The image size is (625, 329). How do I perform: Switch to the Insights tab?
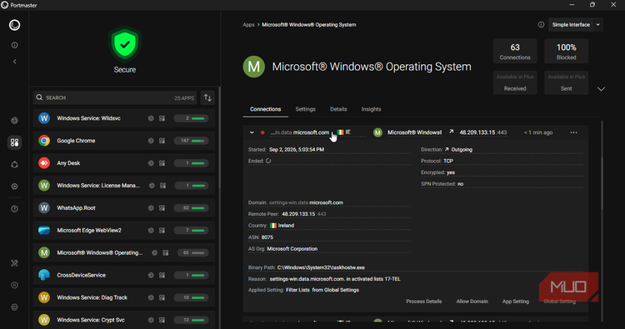(371, 109)
